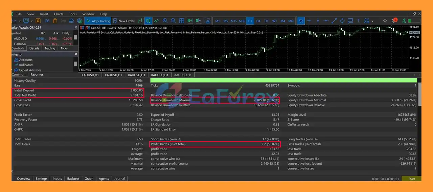Open the search magnifier icon
433x192 pixels.
[385, 21]
